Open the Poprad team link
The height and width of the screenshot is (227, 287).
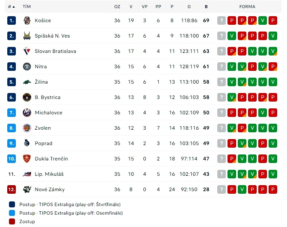44,143
